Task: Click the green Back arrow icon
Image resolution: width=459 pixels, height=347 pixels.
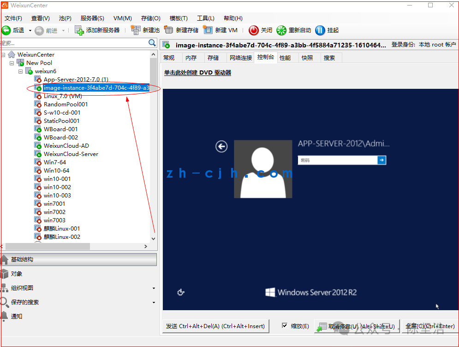Action: point(6,30)
